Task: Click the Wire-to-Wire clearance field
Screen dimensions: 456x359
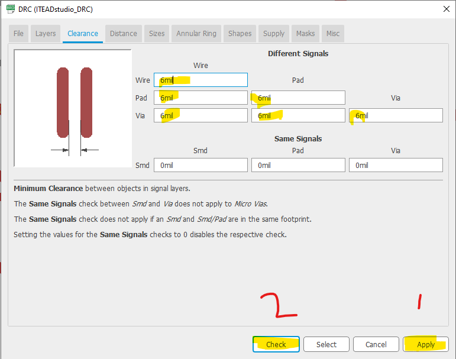Action: click(x=200, y=80)
